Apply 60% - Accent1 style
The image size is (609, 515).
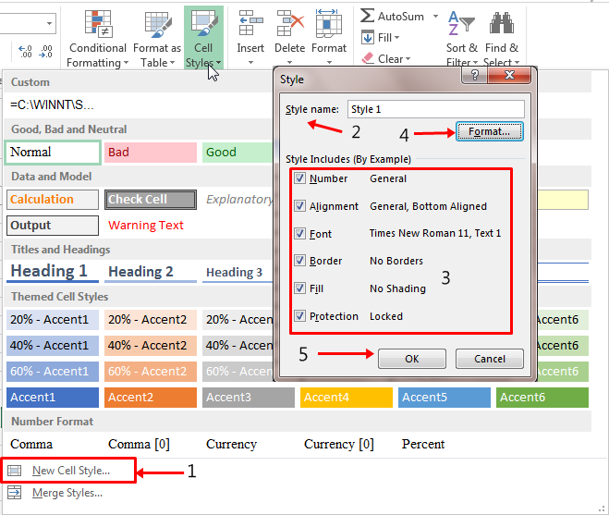tap(53, 371)
